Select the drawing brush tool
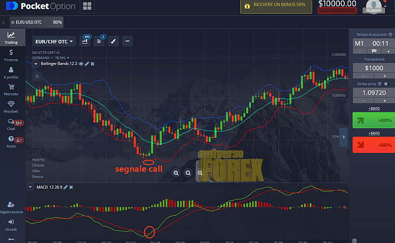395x243 pixels. pos(113,41)
